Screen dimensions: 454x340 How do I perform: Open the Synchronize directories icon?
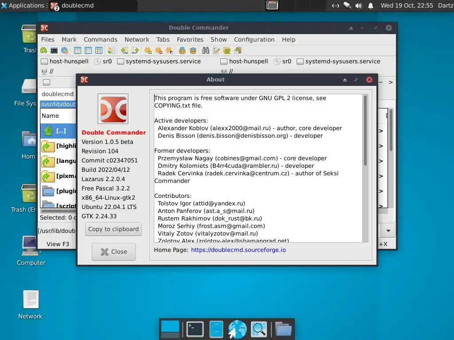(227, 50)
